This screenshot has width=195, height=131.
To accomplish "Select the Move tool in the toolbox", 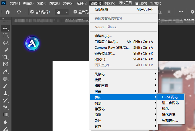I will (x=5, y=28).
